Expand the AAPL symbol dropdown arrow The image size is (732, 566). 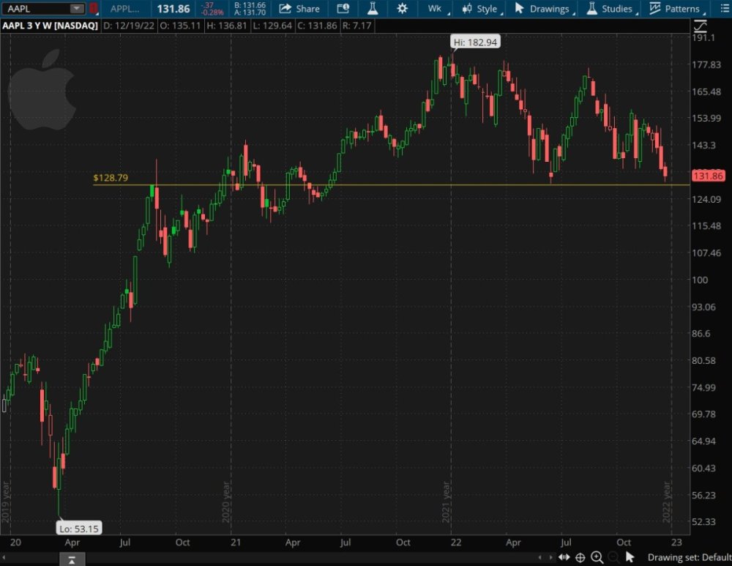(77, 9)
